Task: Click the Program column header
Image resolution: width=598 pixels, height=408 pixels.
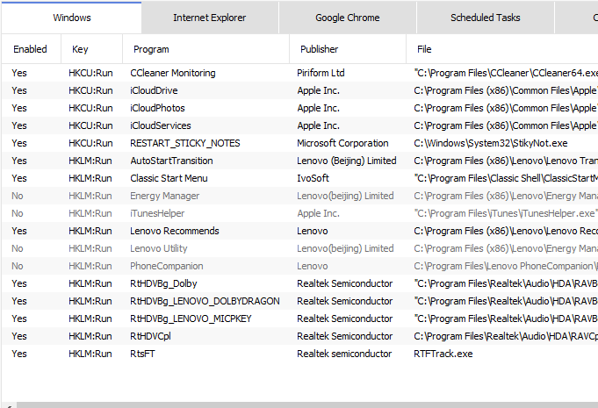Action: click(151, 49)
